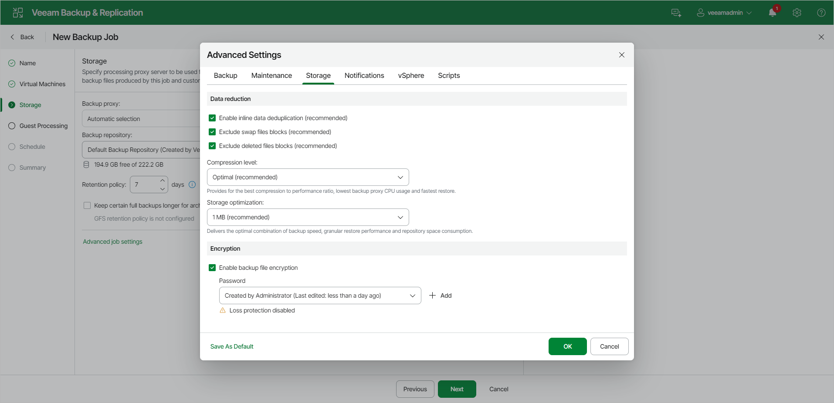Click the Add password button label

[446, 296]
